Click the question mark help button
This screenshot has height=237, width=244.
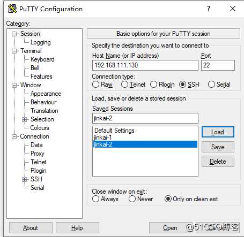(209, 9)
